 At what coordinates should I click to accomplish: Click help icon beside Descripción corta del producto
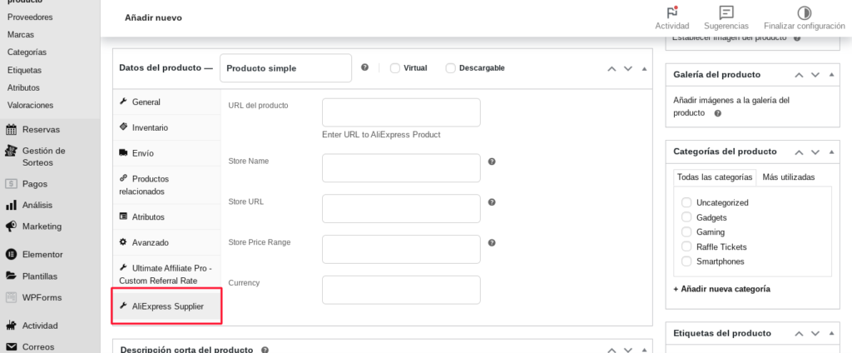tap(265, 350)
